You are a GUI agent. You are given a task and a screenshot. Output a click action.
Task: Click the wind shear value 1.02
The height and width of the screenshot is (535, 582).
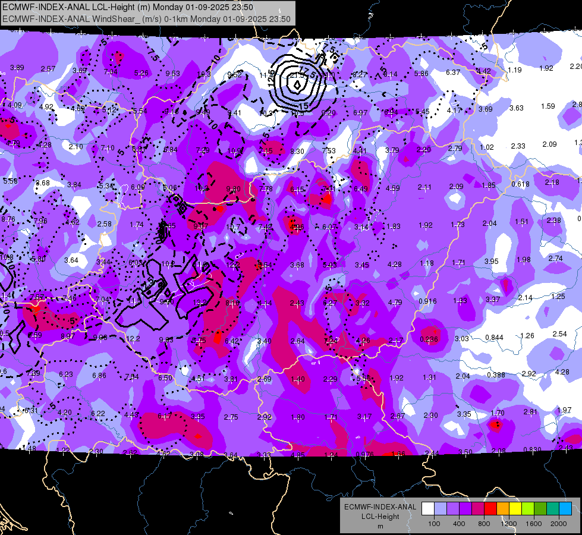click(487, 147)
